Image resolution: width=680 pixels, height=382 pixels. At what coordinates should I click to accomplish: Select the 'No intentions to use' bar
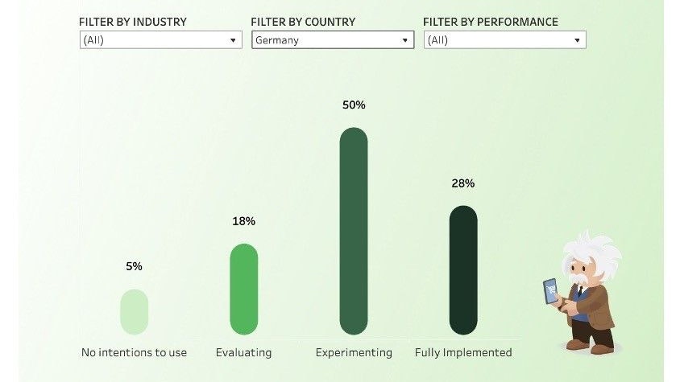click(134, 311)
